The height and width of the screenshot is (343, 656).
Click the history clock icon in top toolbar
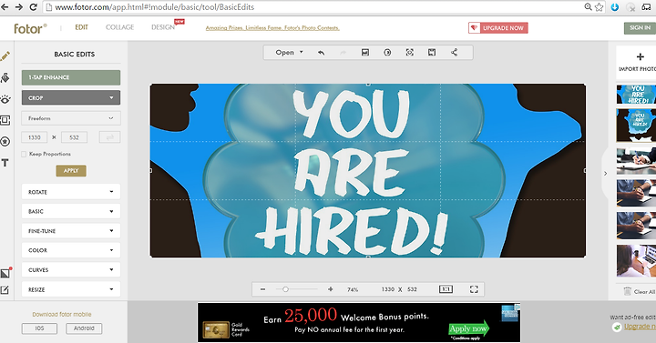pos(387,53)
